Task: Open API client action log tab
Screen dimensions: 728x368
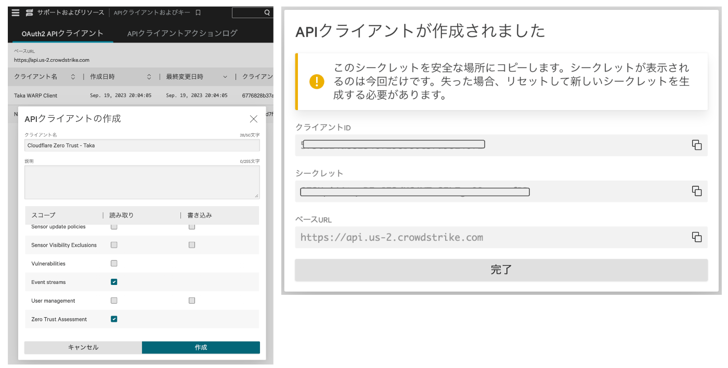Action: point(183,33)
